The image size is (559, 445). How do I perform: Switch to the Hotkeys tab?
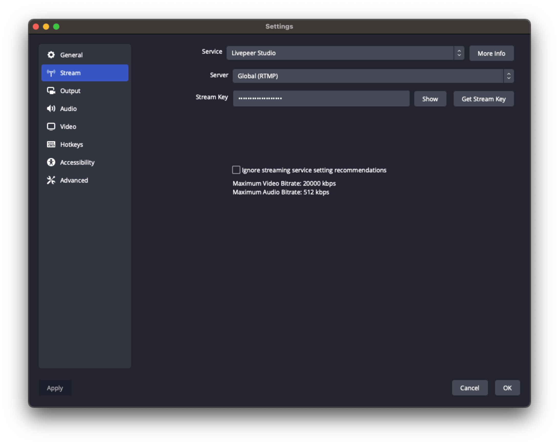point(85,144)
